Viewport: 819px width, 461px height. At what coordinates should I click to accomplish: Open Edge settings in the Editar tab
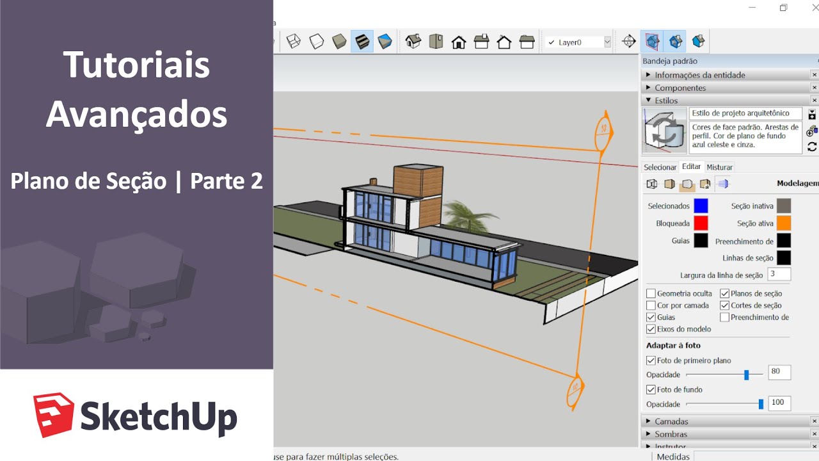point(652,184)
